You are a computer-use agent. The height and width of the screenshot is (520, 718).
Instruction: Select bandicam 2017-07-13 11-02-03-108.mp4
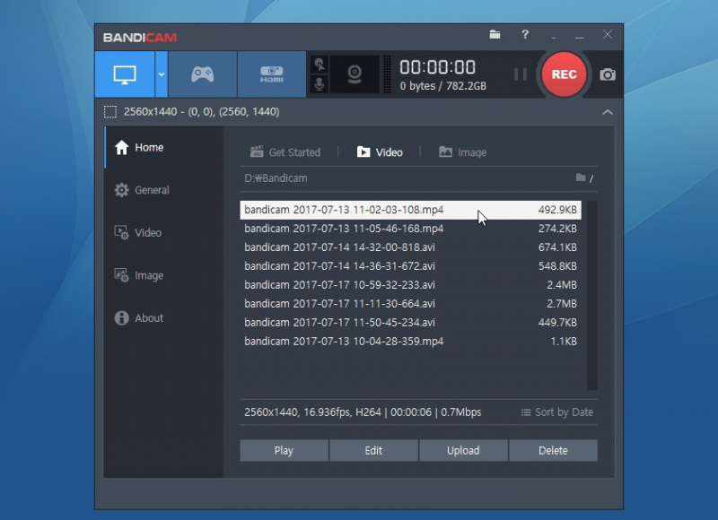coord(410,210)
